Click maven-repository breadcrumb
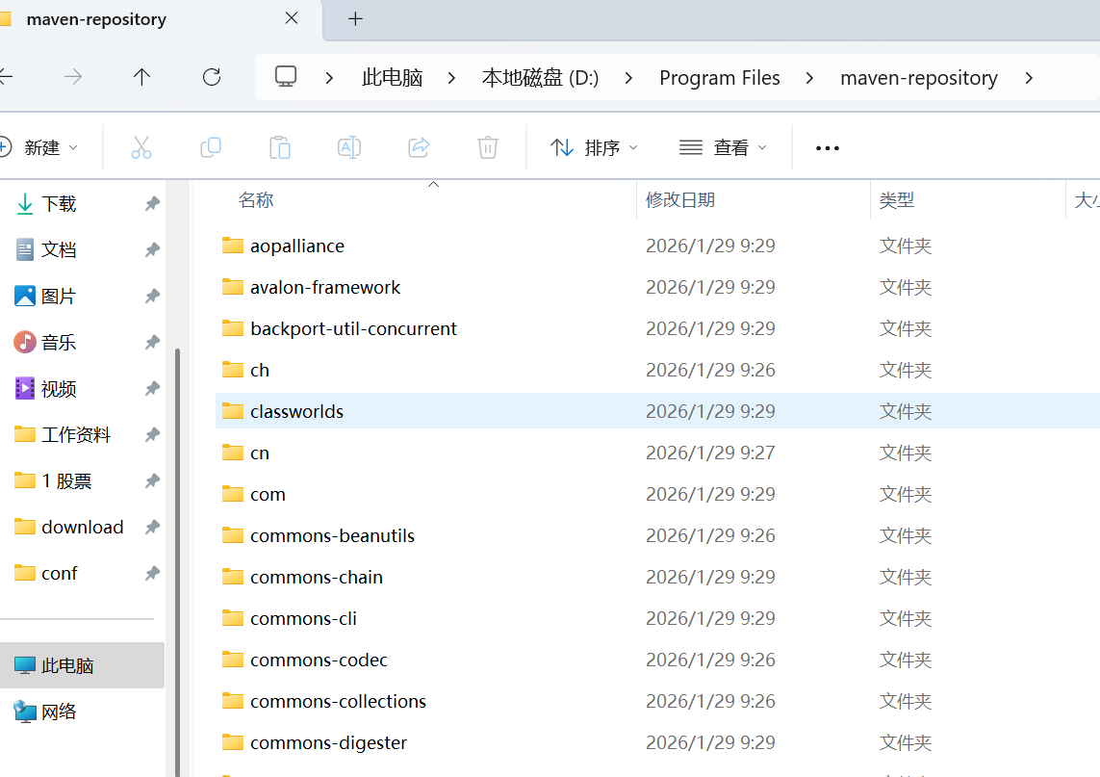Viewport: 1100px width, 777px height. pos(918,77)
